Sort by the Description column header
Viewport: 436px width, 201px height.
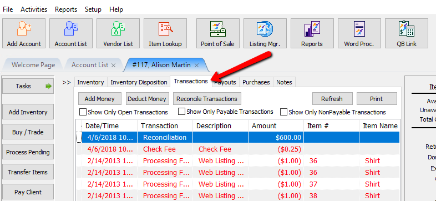220,126
